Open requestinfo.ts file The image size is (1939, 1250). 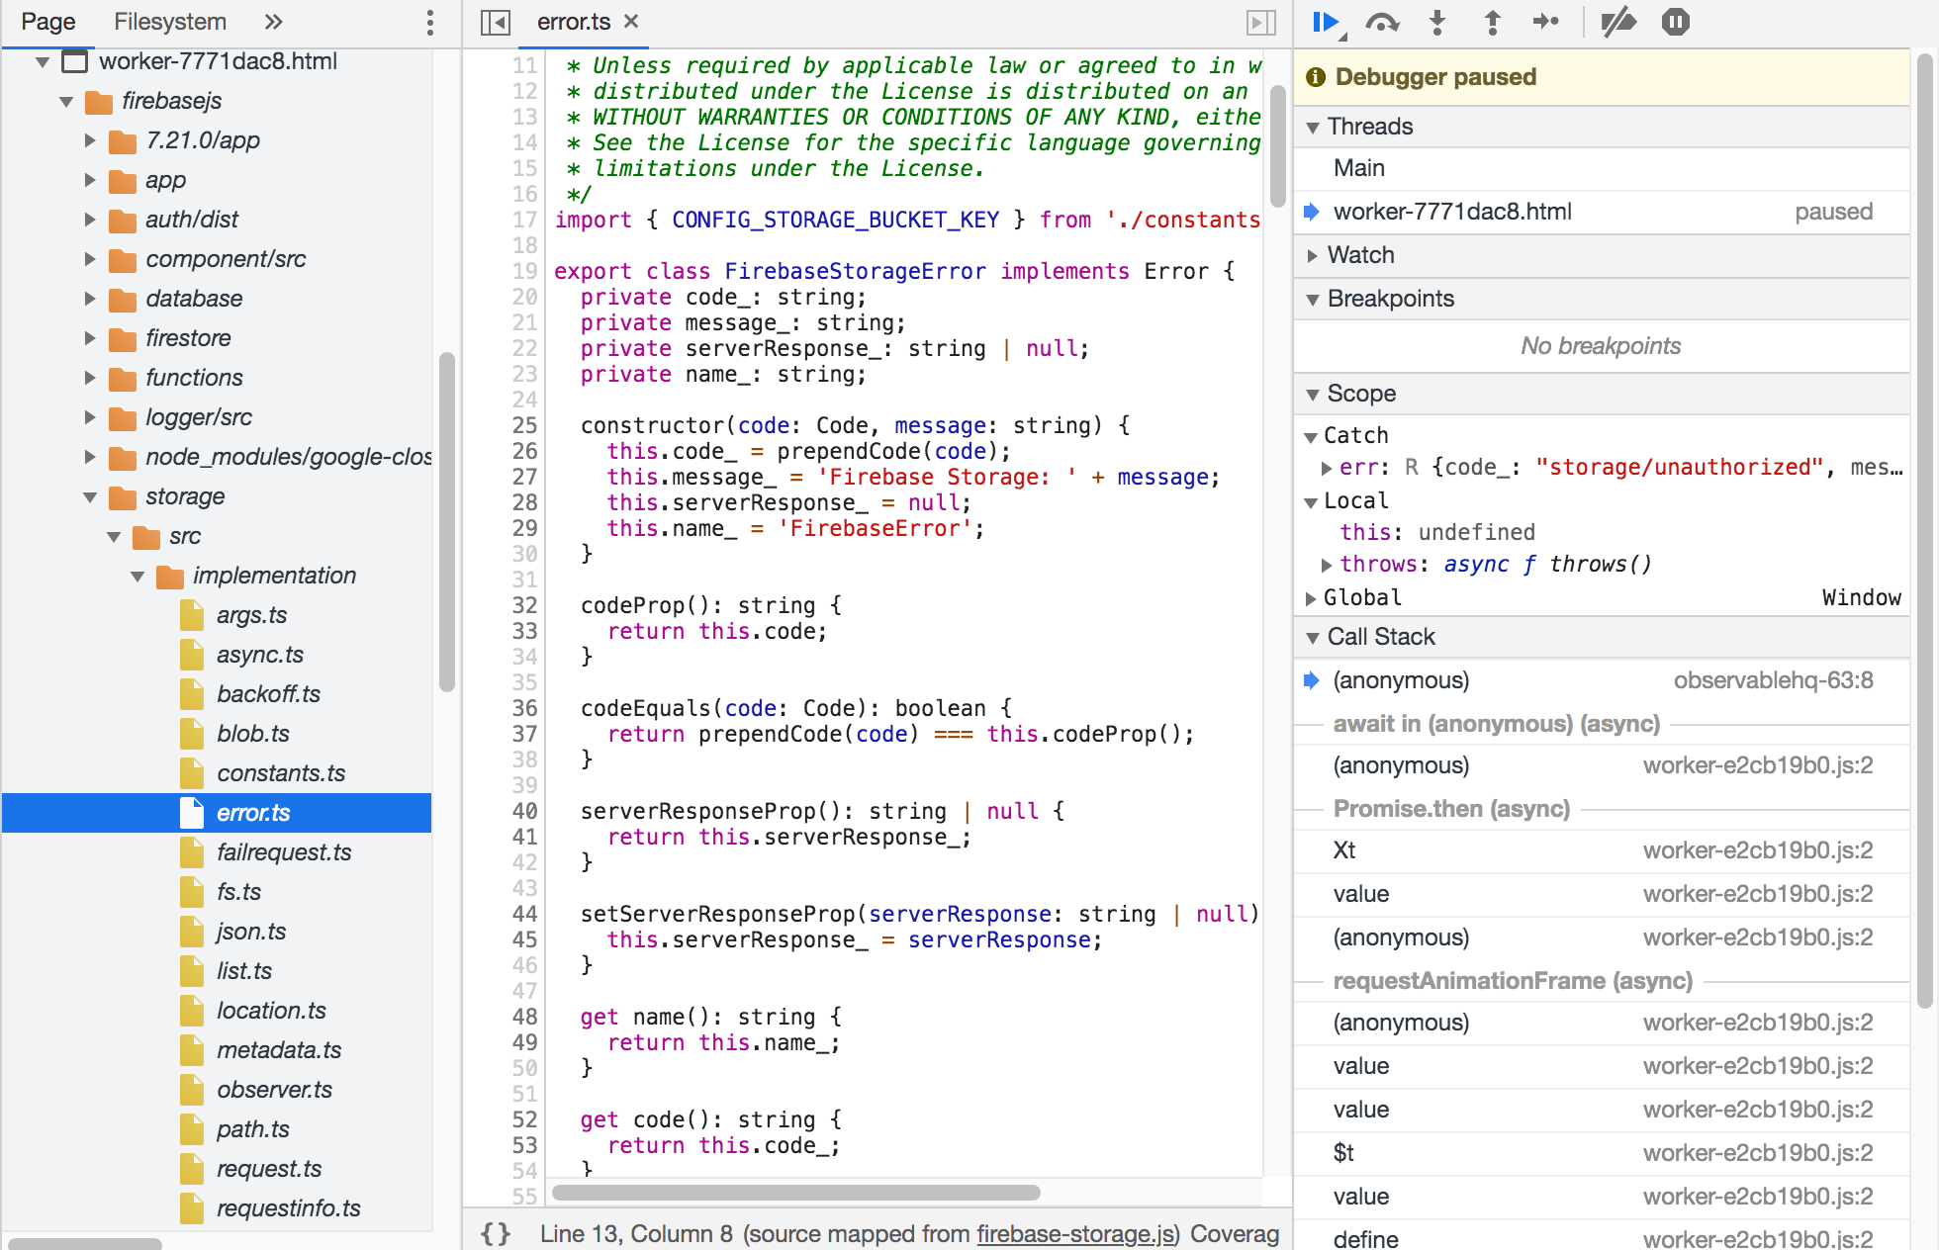pyautogui.click(x=289, y=1208)
